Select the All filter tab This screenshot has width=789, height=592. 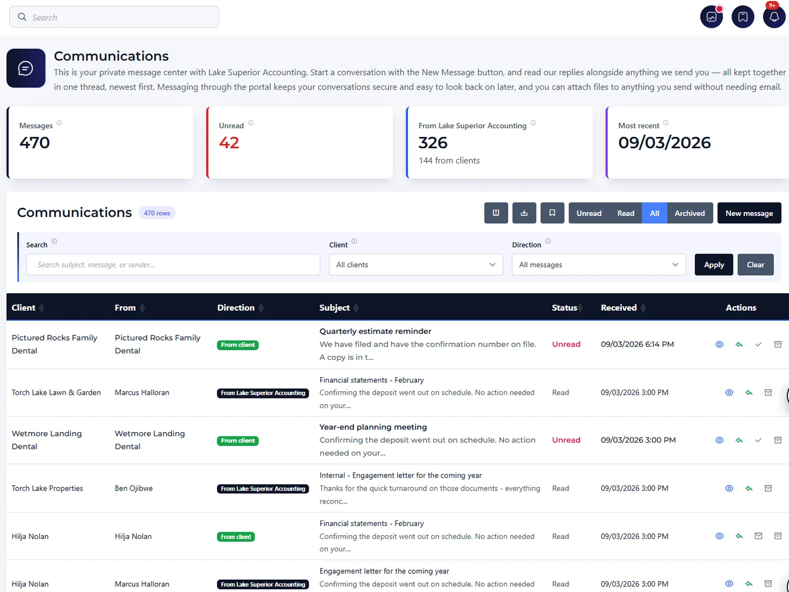654,213
